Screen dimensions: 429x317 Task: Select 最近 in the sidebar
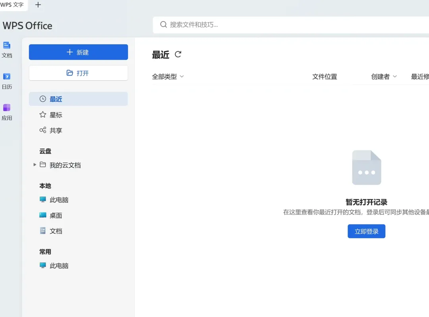pyautogui.click(x=78, y=99)
